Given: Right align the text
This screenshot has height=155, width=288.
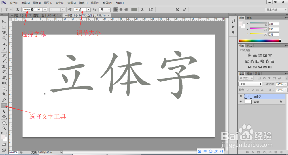Looking at the screenshot, I should [126, 10].
